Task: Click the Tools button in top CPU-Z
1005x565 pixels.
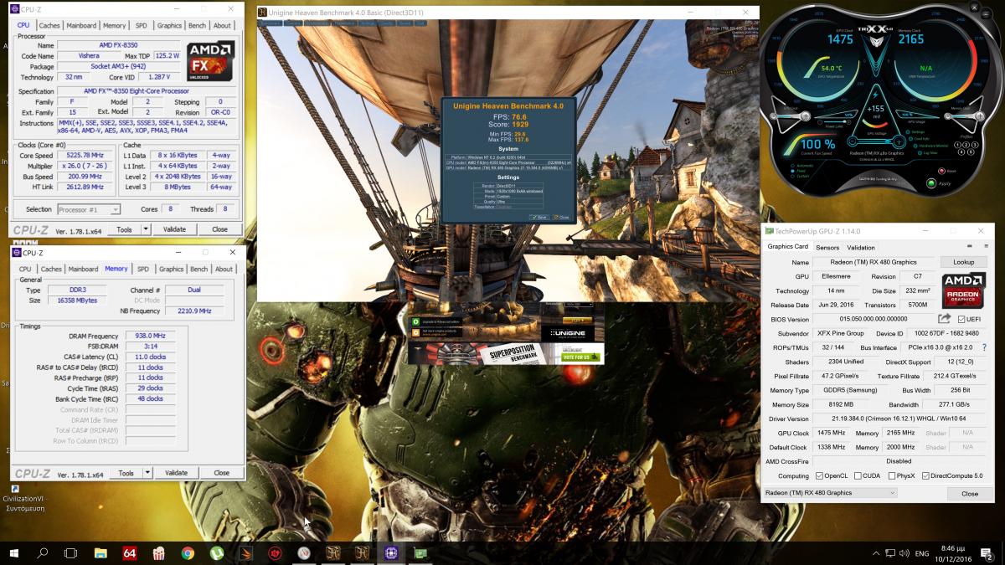Action: (124, 229)
